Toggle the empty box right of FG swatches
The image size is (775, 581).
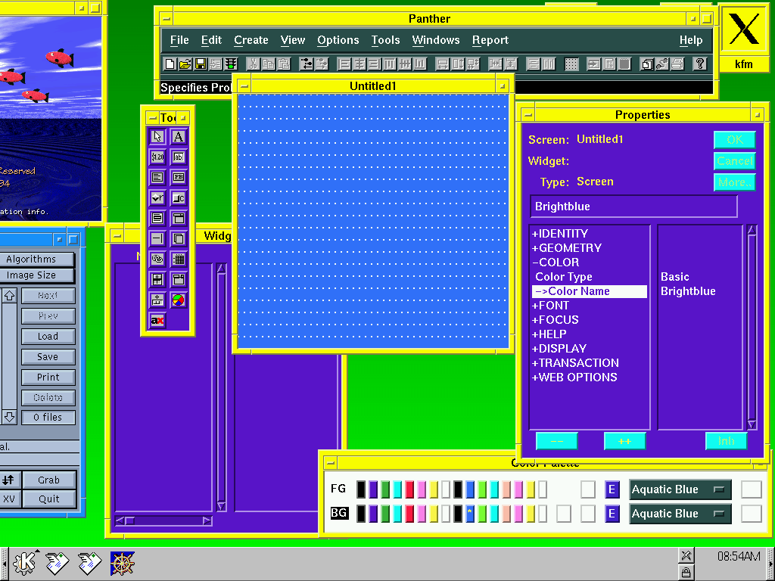coord(588,489)
